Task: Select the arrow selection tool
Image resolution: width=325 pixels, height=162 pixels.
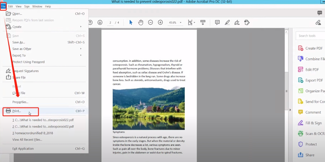Action: (x=131, y=22)
